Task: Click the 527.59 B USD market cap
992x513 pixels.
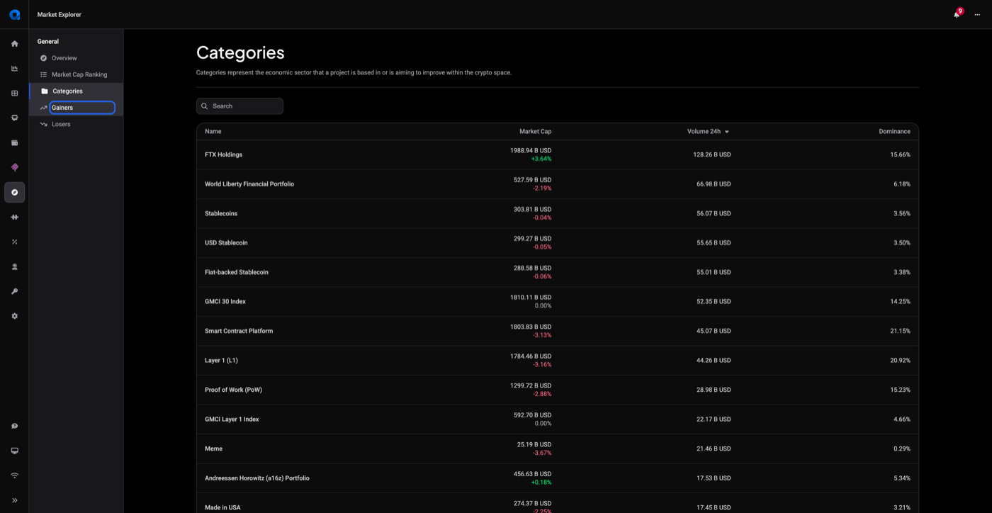Action: (532, 180)
